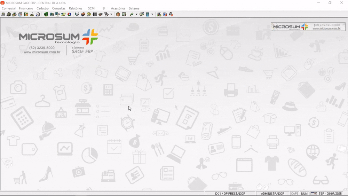Click the blue building toolbar icon
Viewport: 348px width, 196px height.
(52, 14)
